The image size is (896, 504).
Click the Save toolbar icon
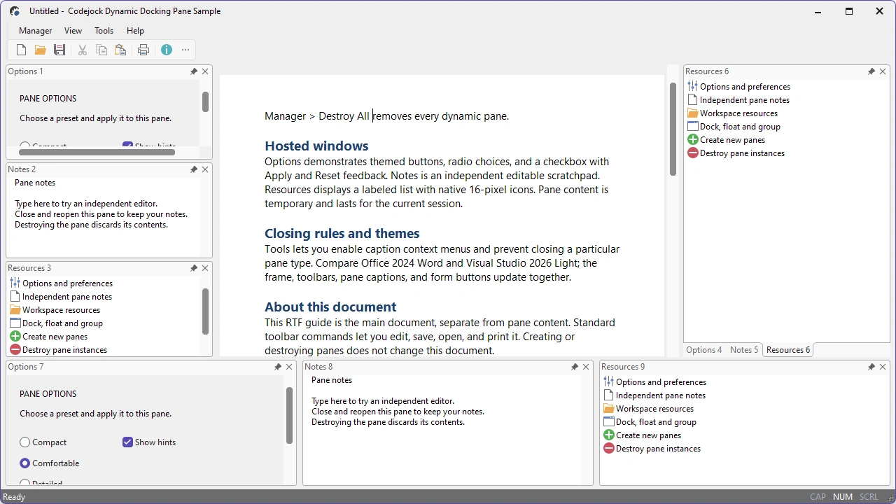[x=59, y=50]
